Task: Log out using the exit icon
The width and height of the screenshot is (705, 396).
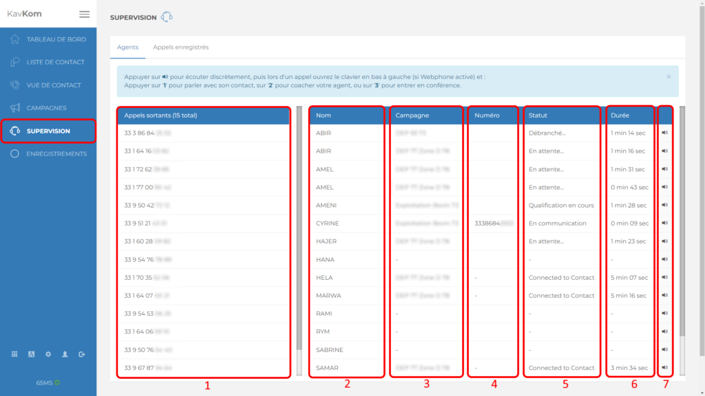Action: tap(82, 354)
